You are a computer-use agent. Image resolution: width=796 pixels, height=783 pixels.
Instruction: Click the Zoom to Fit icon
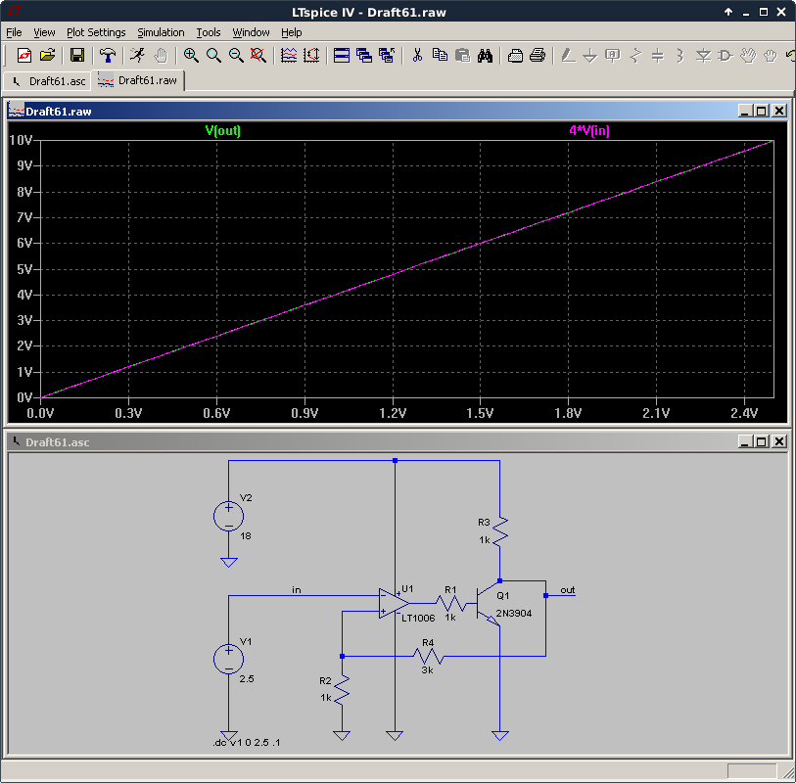click(x=258, y=56)
